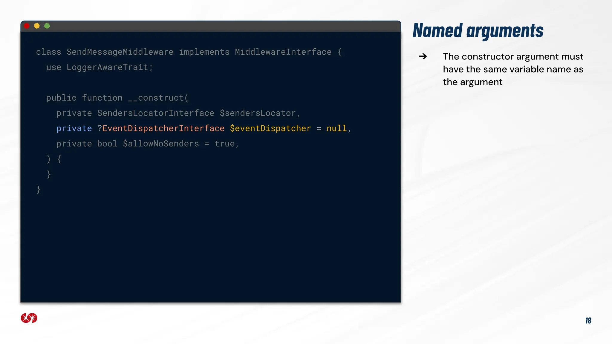
Task: Click the highlighted '$eventDispatcher' variable
Action: click(x=270, y=128)
